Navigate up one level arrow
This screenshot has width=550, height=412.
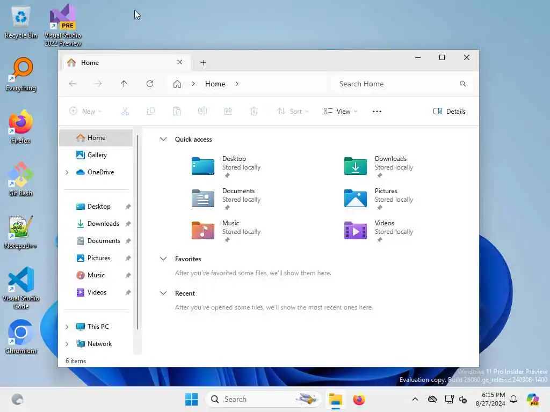coord(124,84)
